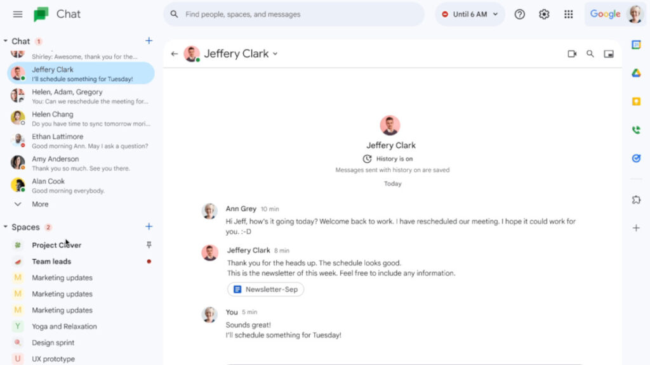Click Ann Grey's avatar beside her message
The height and width of the screenshot is (365, 650).
(209, 211)
